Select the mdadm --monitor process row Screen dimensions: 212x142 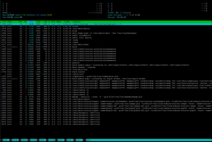pos(106,97)
